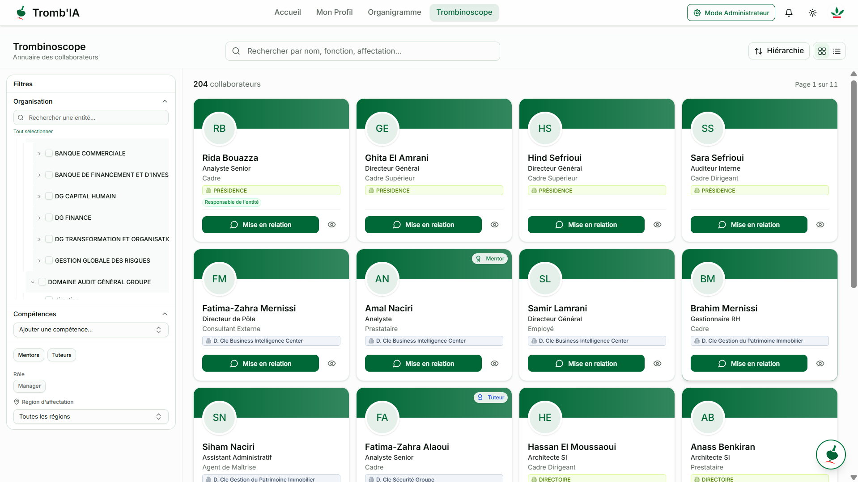
Task: Expand GESTION GLOBALE DES RISQUES tree node
Action: 39,261
